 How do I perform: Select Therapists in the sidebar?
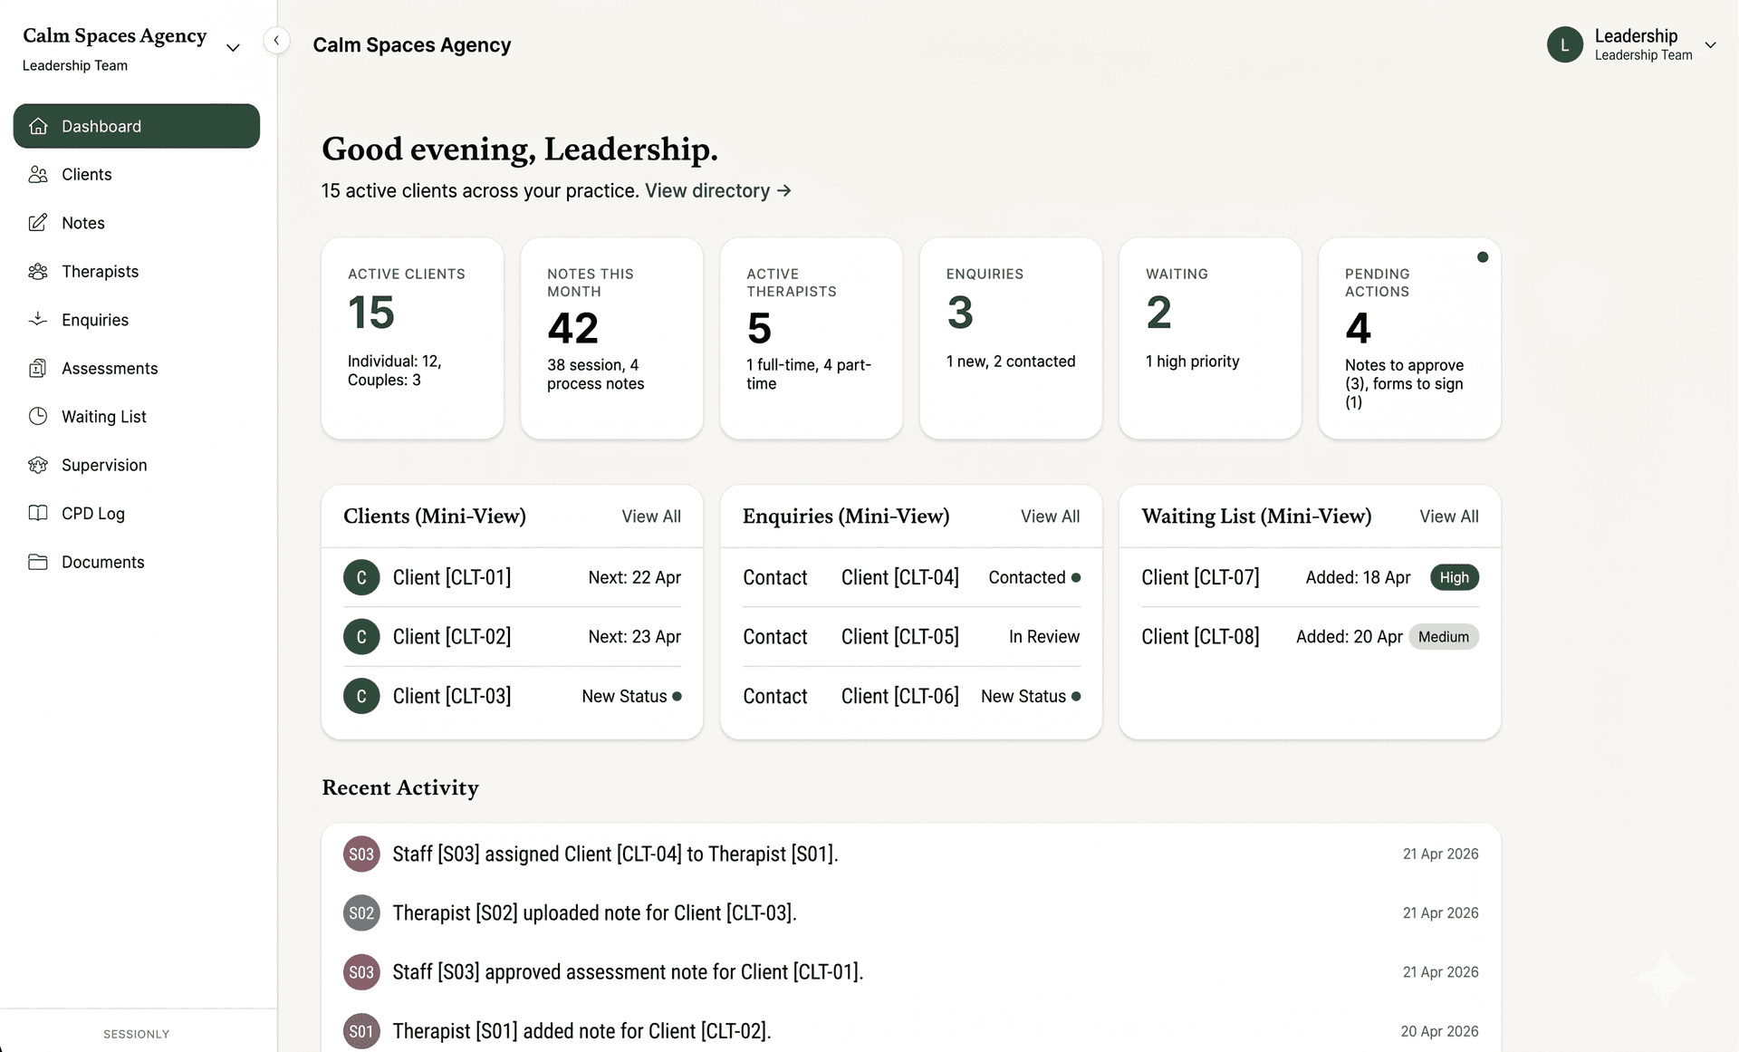click(137, 271)
